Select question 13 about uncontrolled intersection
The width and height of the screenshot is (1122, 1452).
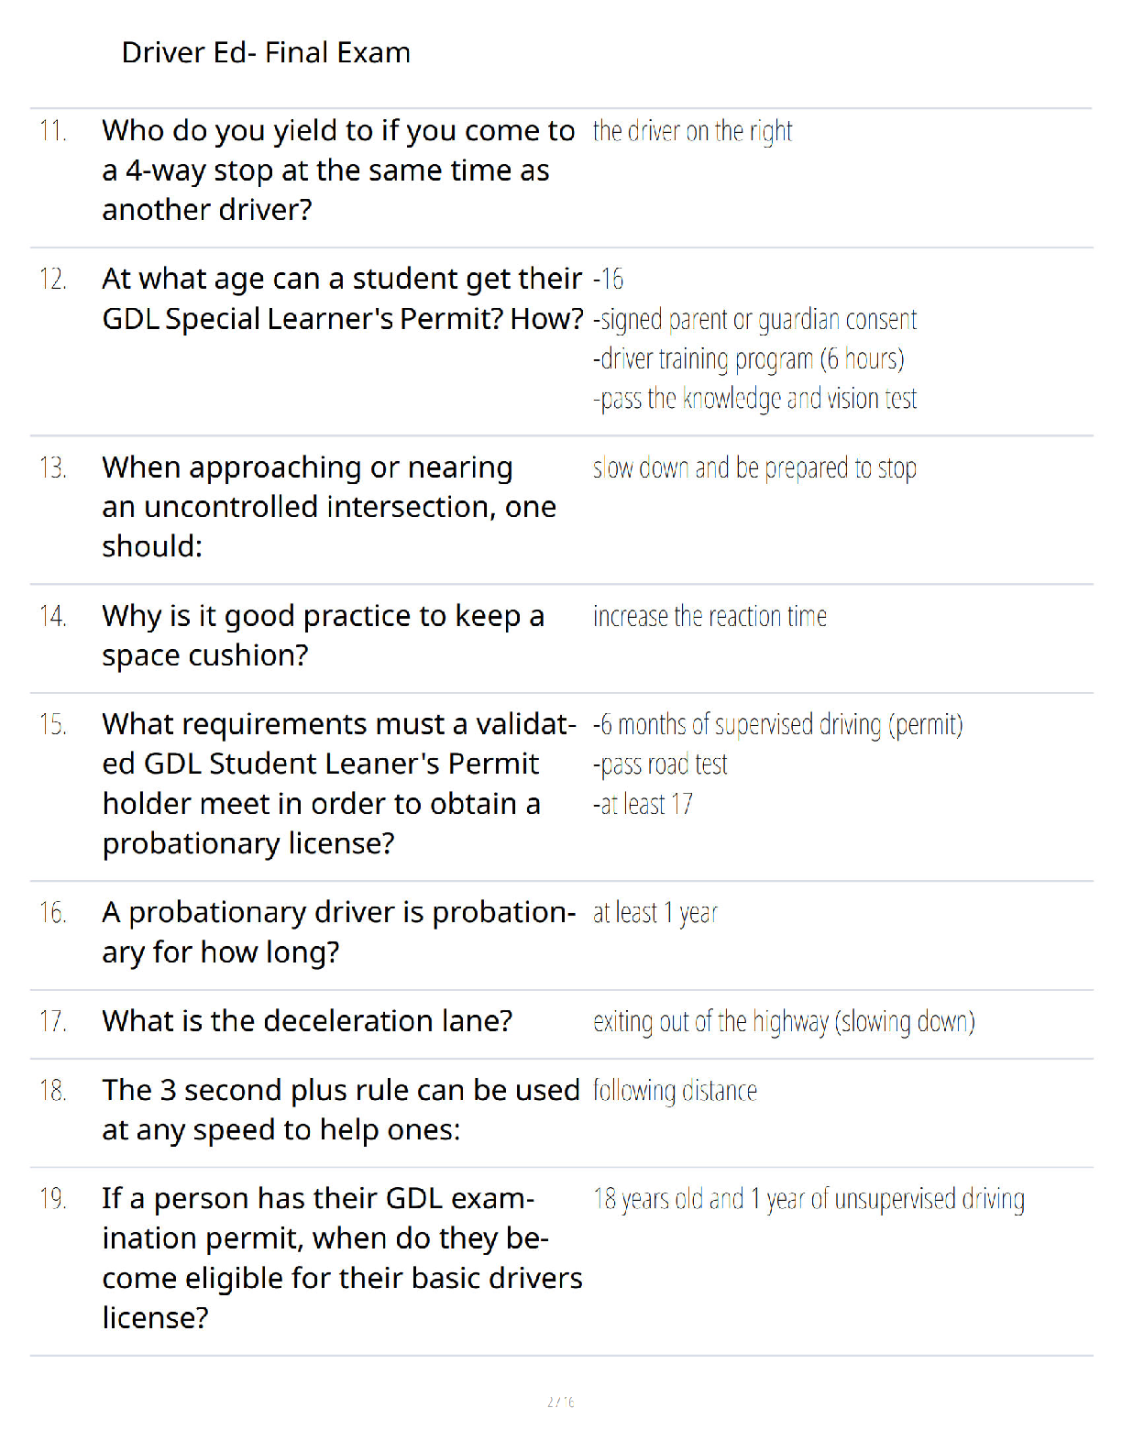329,507
